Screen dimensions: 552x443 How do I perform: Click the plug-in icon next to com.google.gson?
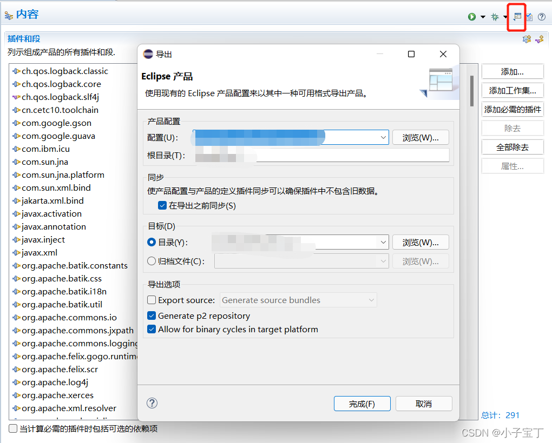tap(17, 123)
